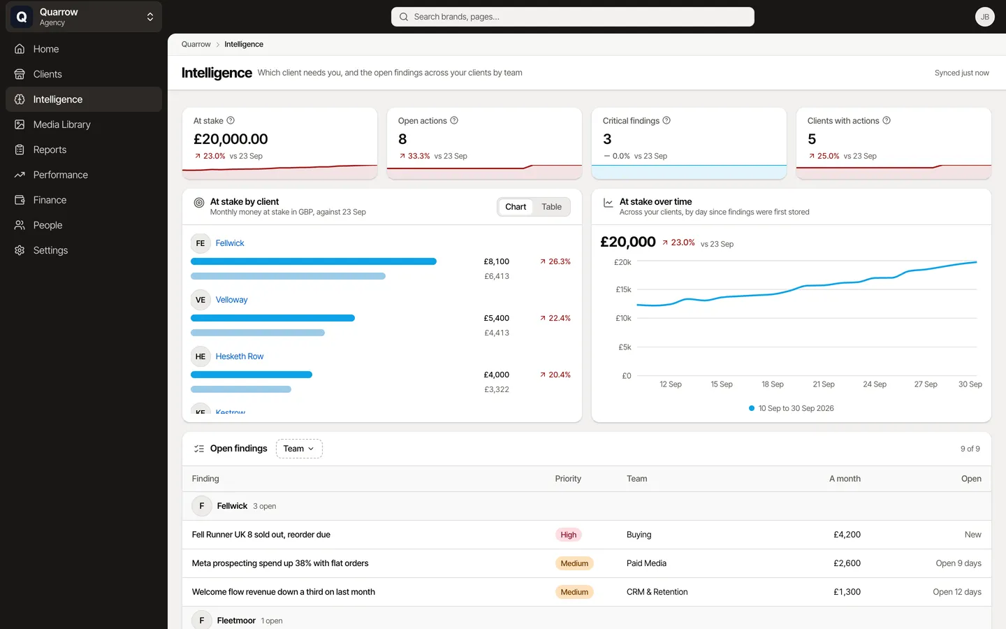Click the £4,200 a month value

point(847,535)
